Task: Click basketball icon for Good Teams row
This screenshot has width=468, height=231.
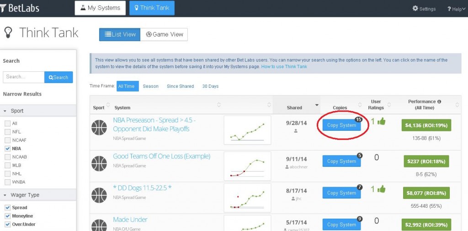Action: coord(99,163)
